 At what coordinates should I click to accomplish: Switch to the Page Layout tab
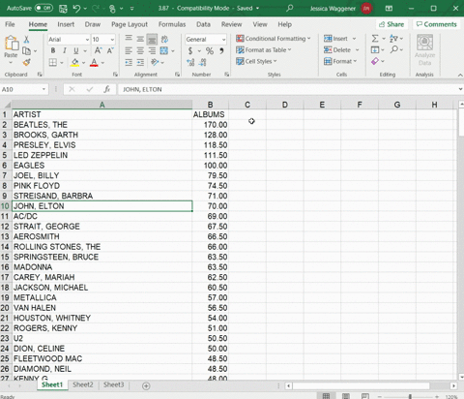point(130,24)
